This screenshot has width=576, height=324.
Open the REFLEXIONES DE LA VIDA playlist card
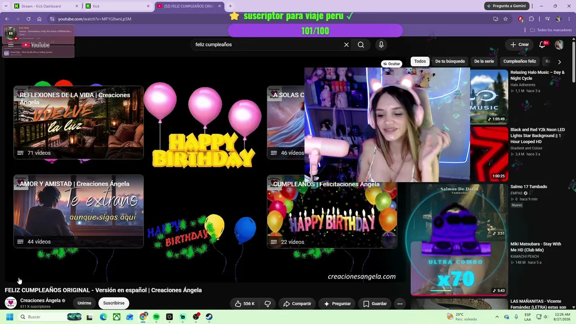[x=78, y=122]
